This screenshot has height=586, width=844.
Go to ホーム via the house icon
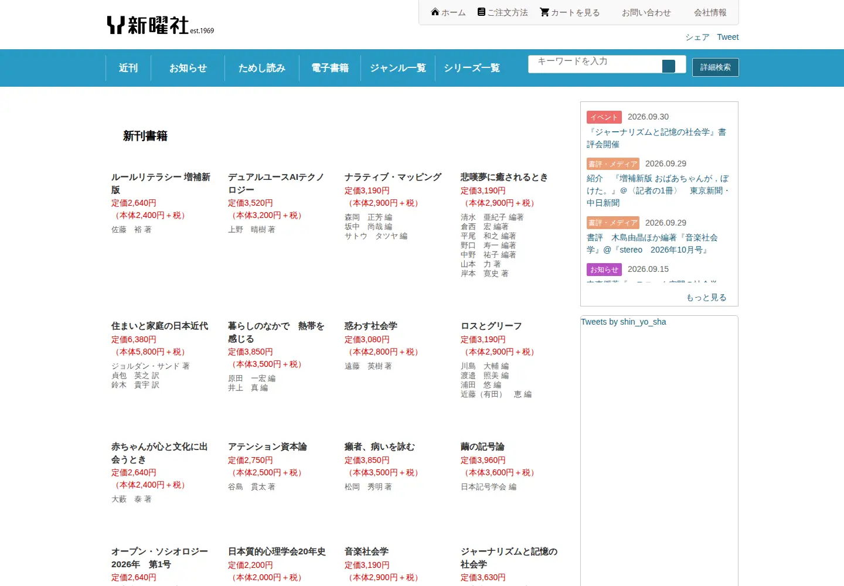pyautogui.click(x=448, y=12)
